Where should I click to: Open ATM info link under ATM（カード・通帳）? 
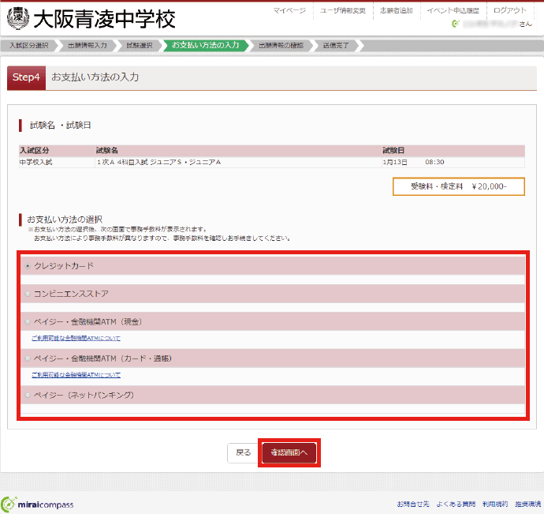(76, 375)
